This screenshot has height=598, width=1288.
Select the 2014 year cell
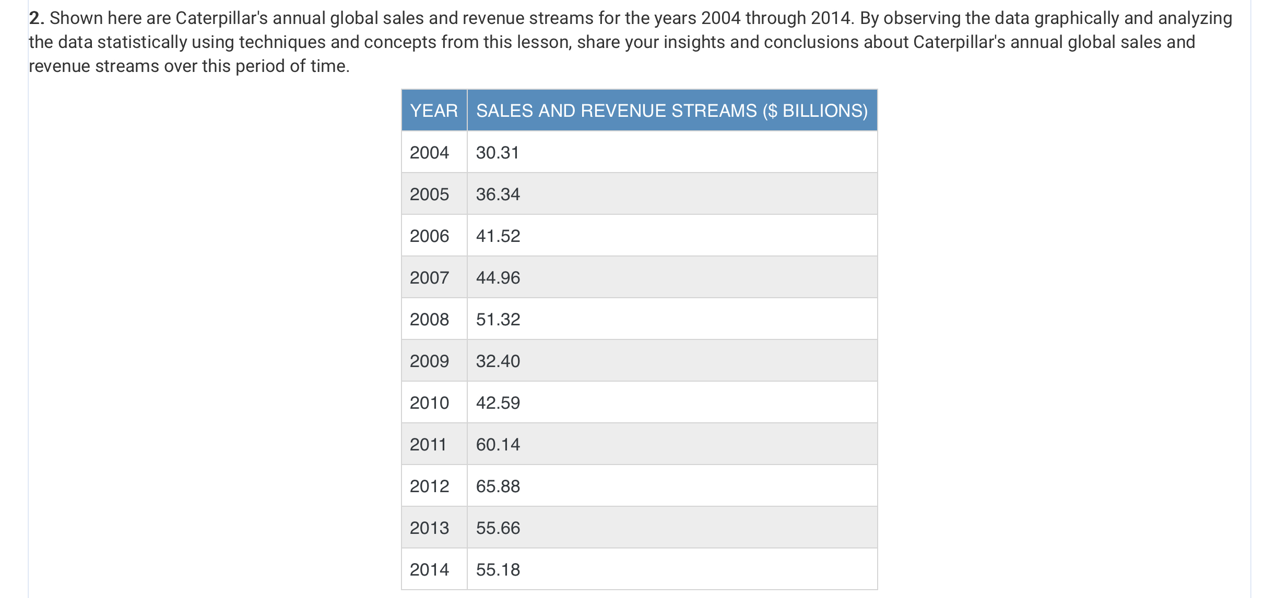click(434, 569)
